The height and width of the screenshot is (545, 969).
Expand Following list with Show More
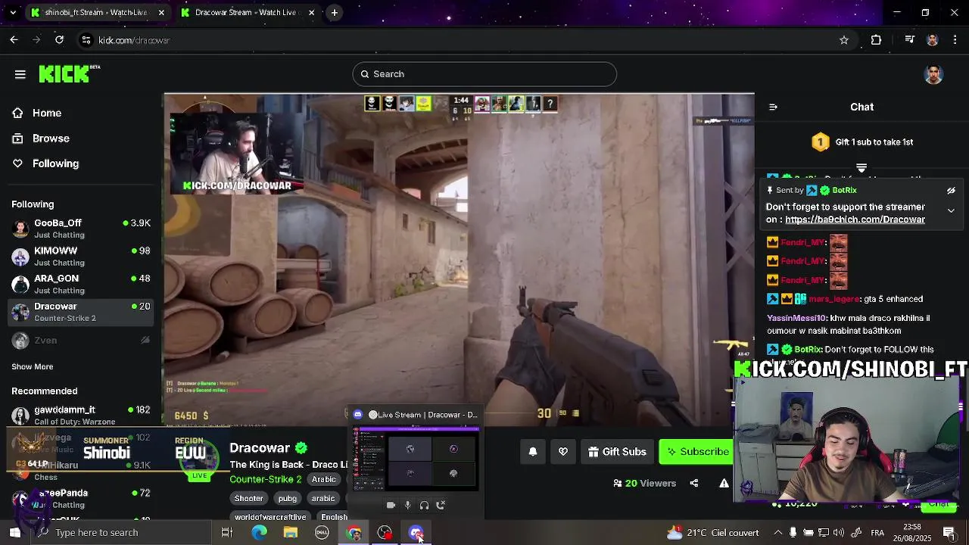click(33, 366)
